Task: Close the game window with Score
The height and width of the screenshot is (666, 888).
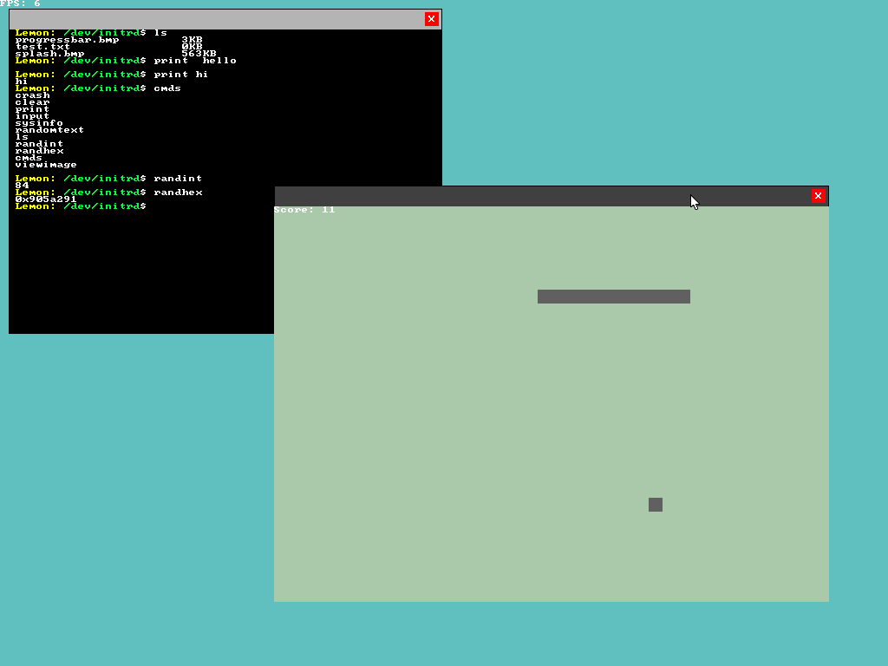Action: pyautogui.click(x=818, y=196)
